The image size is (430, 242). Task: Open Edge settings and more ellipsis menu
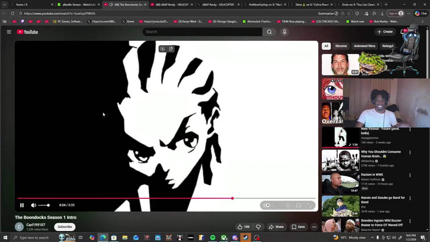click(408, 13)
